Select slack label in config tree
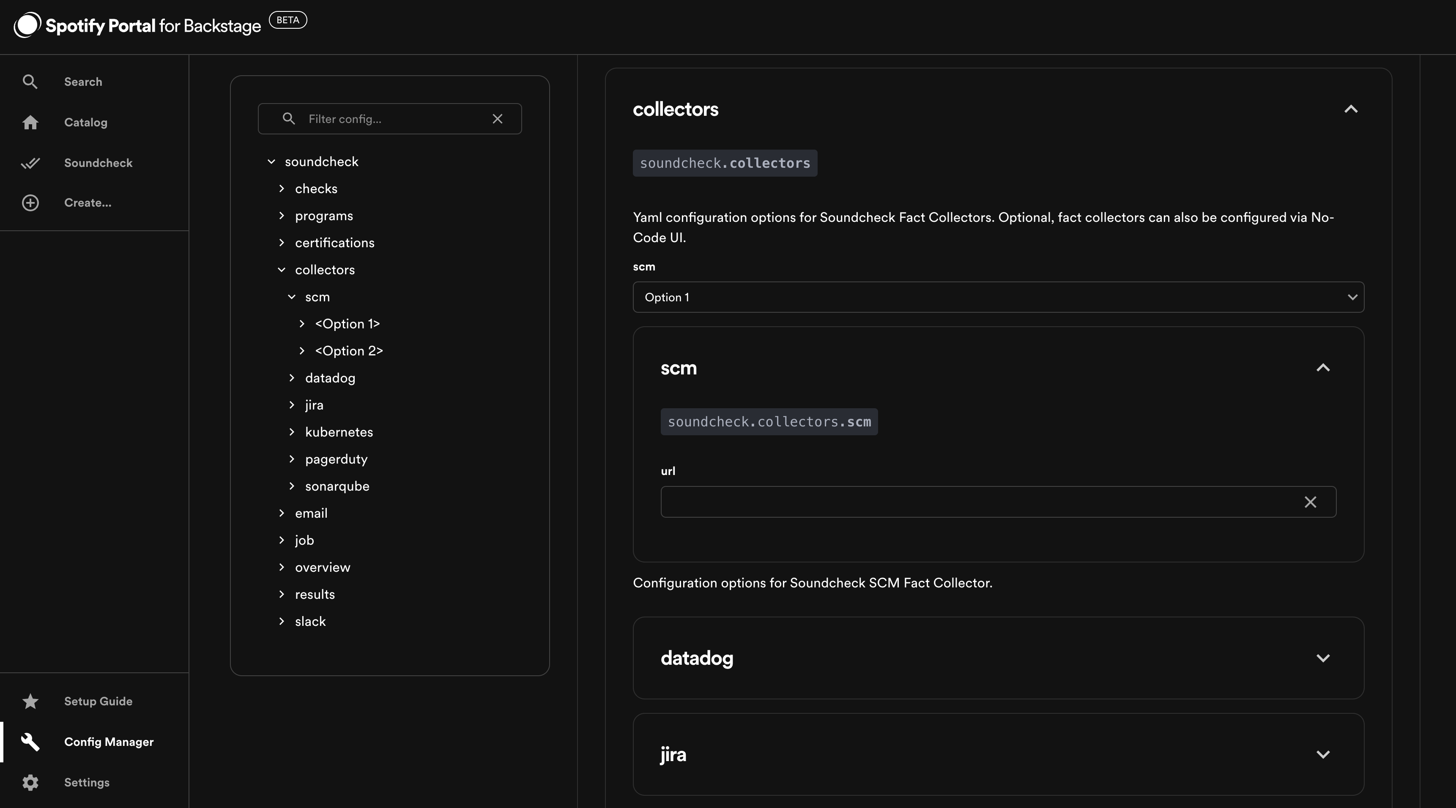Screen dimensions: 1456x808 coord(310,622)
